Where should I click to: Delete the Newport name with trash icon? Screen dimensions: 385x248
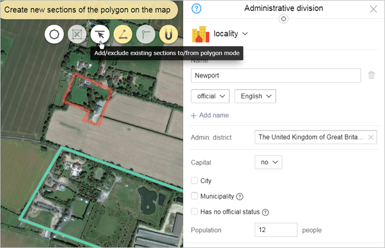(372, 75)
